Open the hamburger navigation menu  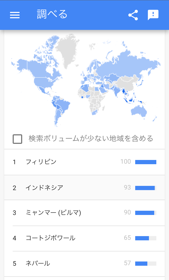coord(15,15)
